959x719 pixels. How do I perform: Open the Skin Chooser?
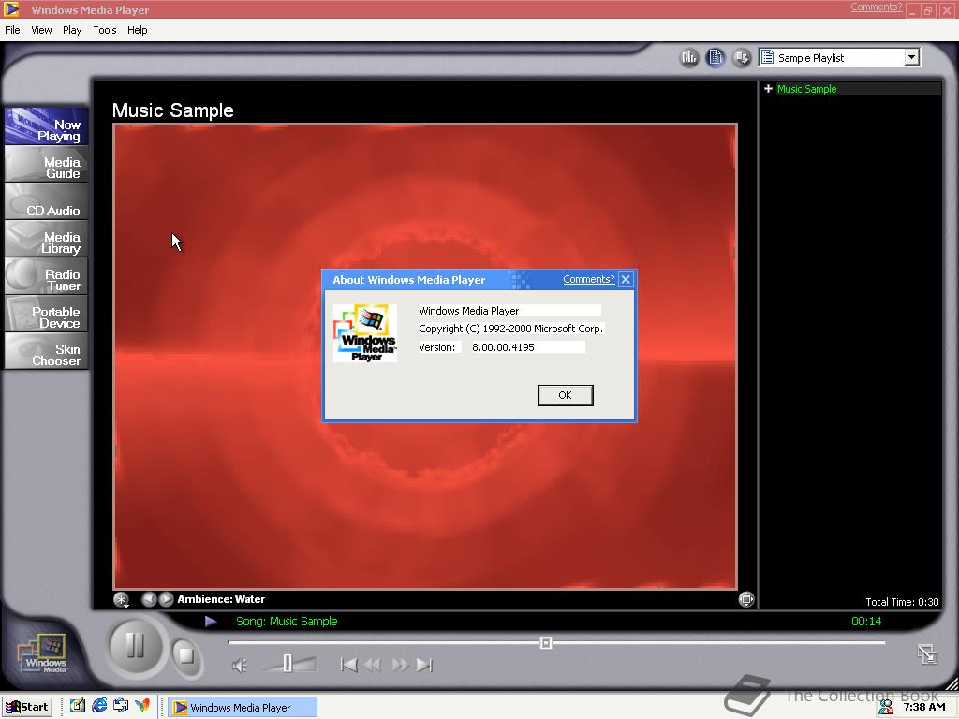[x=47, y=351]
